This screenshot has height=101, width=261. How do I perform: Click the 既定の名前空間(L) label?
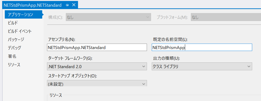170,39
